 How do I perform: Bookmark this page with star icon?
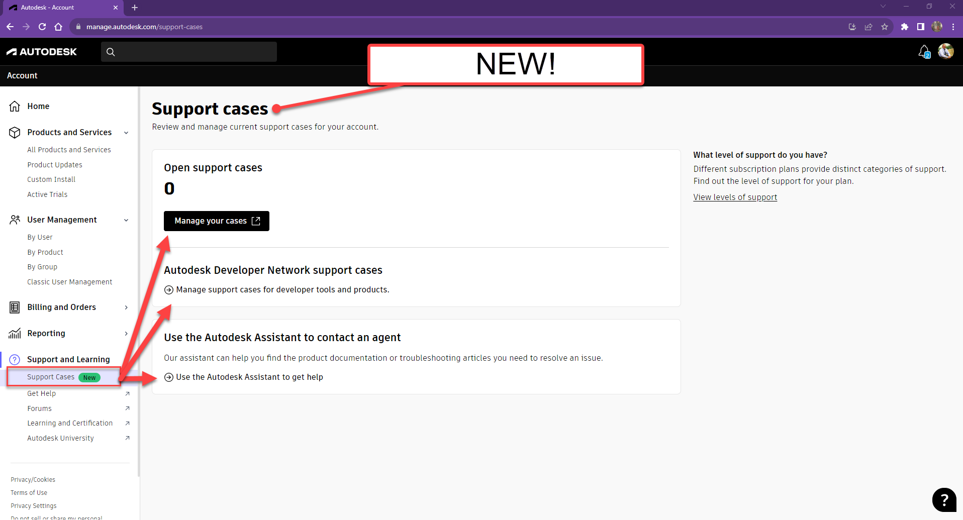[x=885, y=27]
